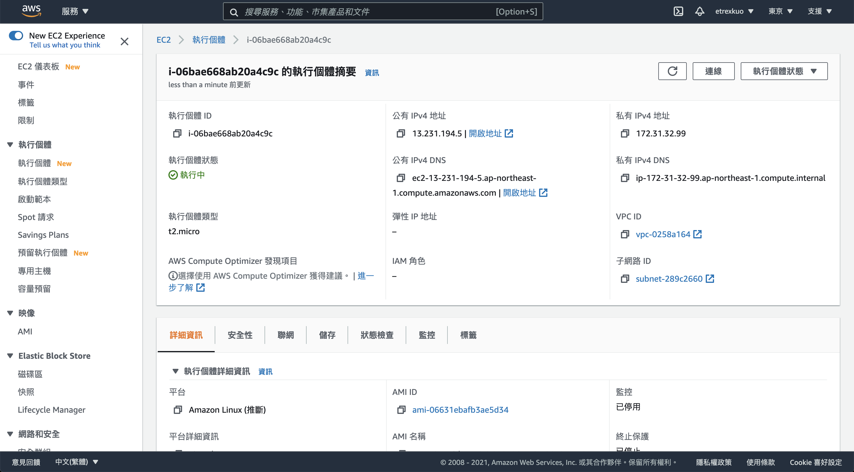Click external link icon beside public IP open address
854x472 pixels.
[x=509, y=134]
